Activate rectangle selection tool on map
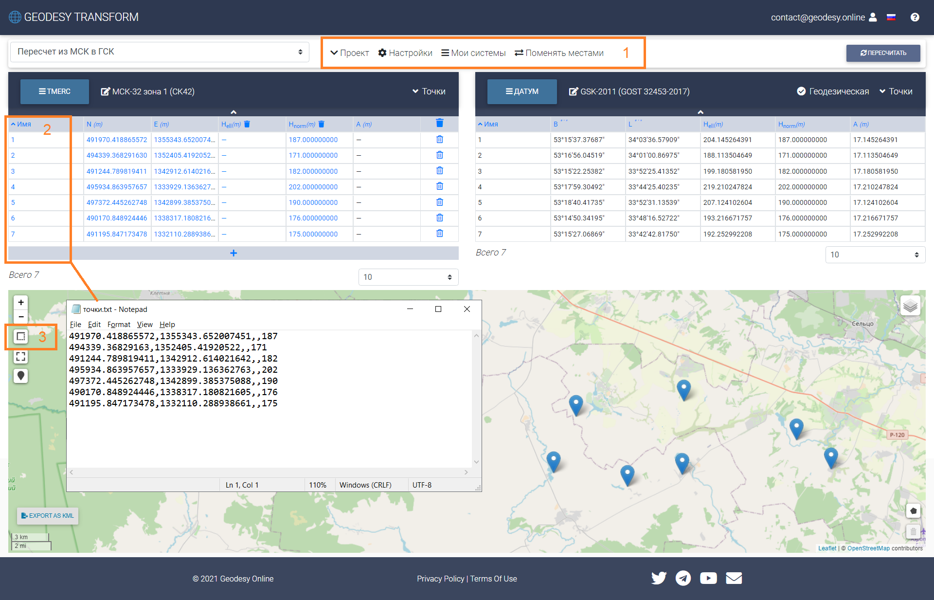 20,336
